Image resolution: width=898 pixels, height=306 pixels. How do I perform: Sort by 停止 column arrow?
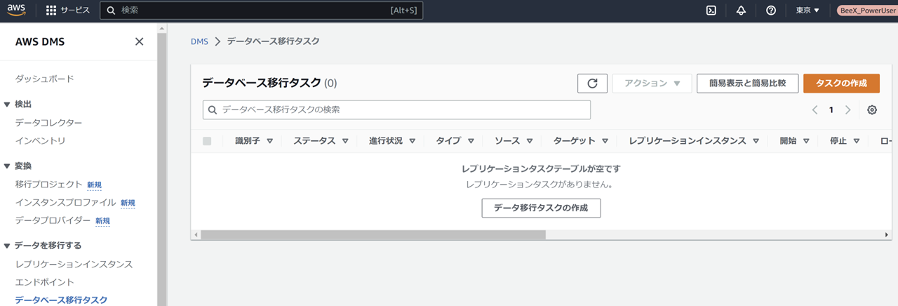pos(857,141)
